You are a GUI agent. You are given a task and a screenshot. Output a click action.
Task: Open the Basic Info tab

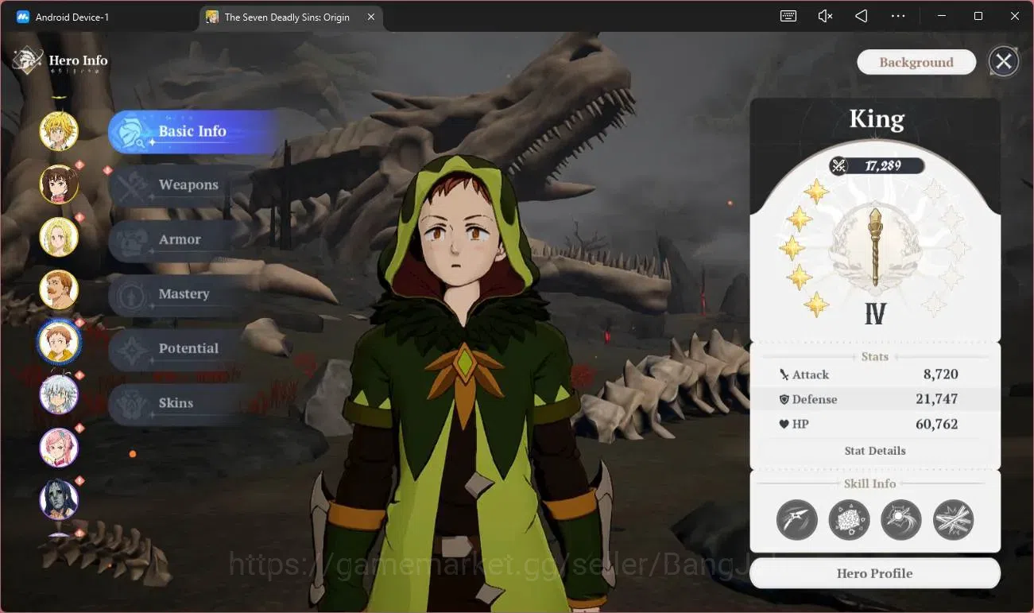193,131
